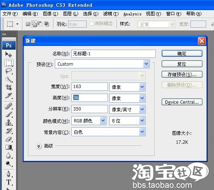Click the 宽度 width field showing 163
Viewport: 214px width, 190px height.
coord(90,87)
